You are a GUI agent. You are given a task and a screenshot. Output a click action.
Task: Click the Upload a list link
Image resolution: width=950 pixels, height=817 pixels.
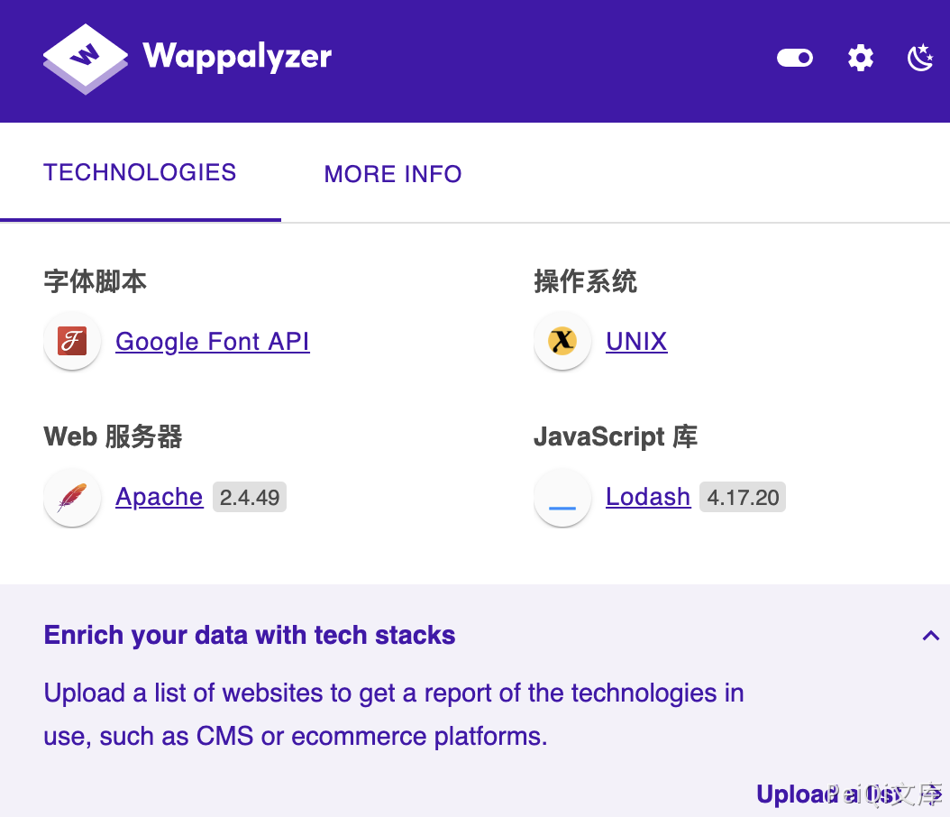pos(848,794)
